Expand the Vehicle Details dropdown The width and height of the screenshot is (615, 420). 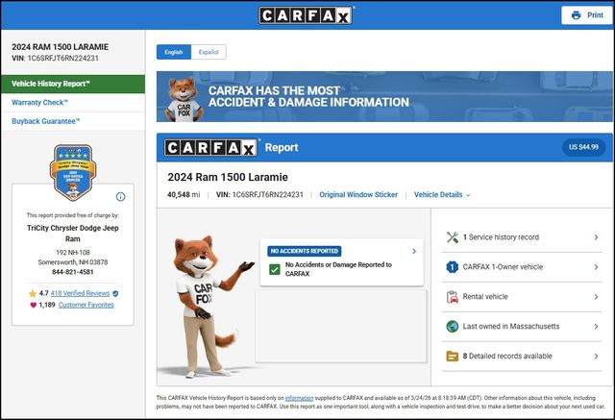[x=442, y=195]
